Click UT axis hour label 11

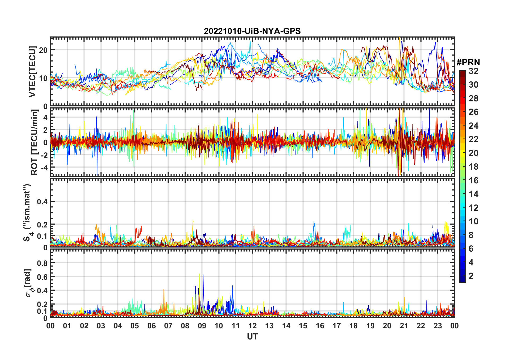236,326
